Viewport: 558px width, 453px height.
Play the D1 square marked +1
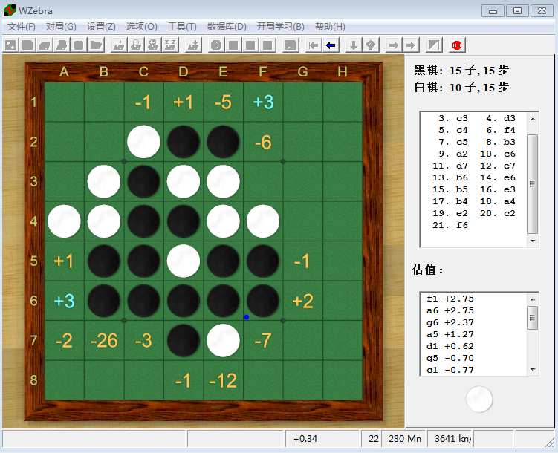pyautogui.click(x=184, y=102)
